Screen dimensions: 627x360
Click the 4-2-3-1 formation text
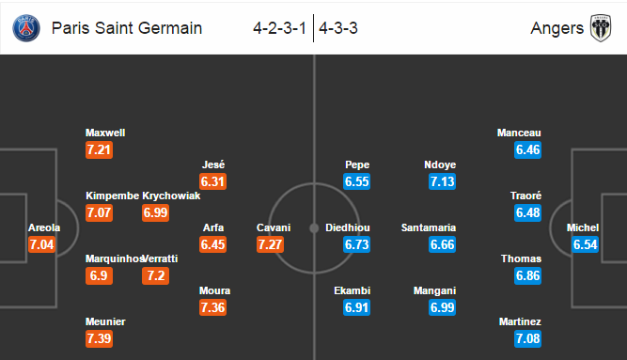(279, 28)
